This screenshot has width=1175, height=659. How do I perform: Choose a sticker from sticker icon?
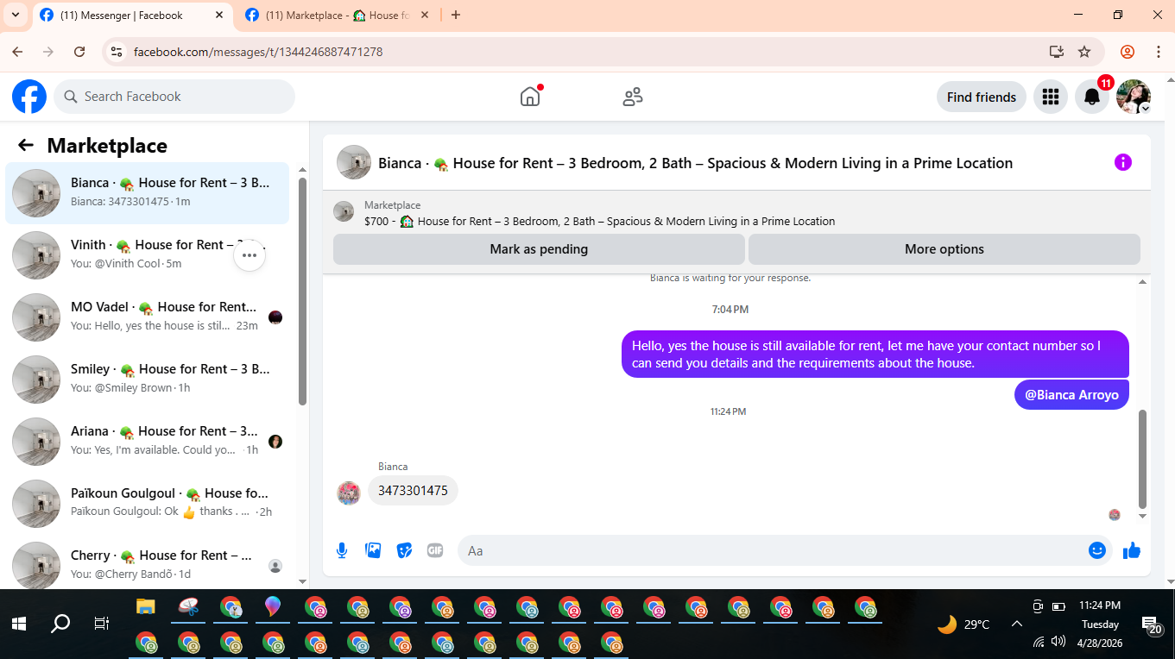tap(404, 550)
